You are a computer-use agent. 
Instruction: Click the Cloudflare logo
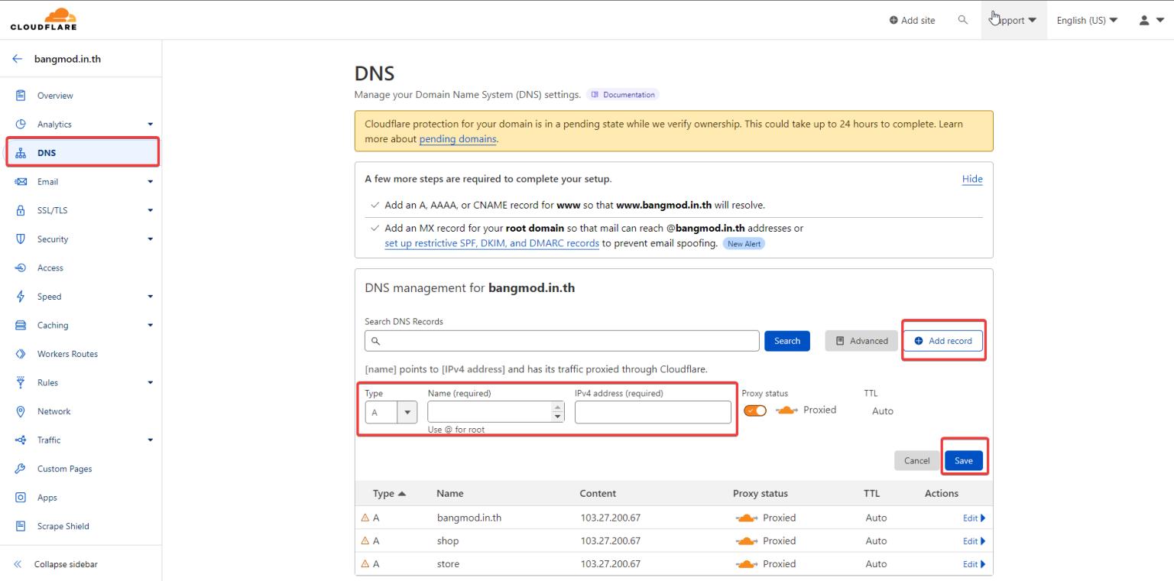point(42,18)
